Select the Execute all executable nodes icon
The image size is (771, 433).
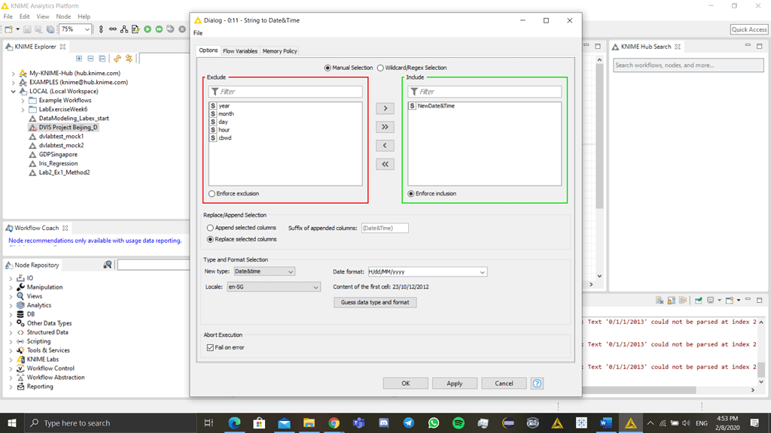click(x=159, y=29)
